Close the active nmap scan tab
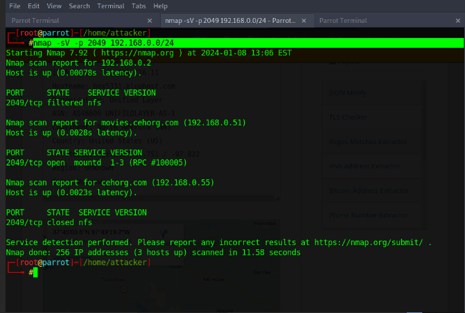This screenshot has width=465, height=313. click(x=305, y=21)
